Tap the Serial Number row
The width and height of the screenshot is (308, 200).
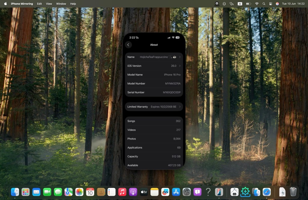tap(154, 92)
